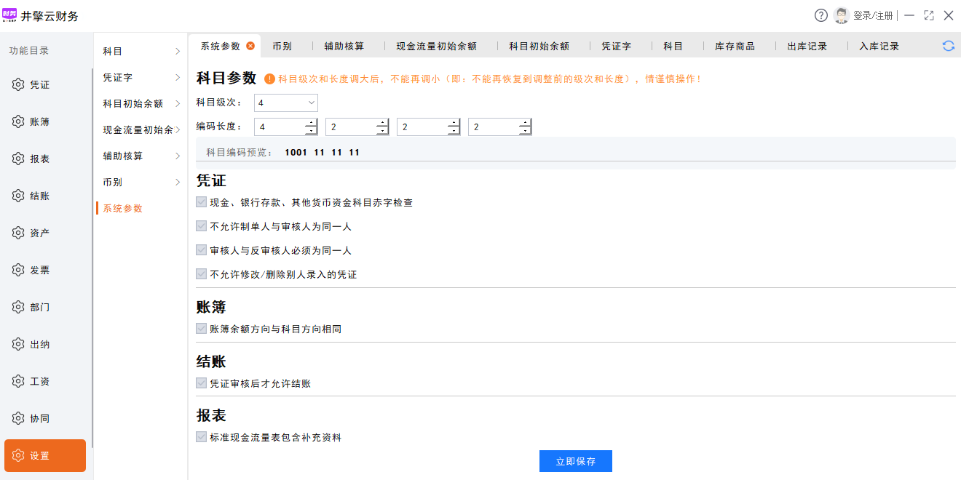Open the 凭证 module in the sidebar

40,84
